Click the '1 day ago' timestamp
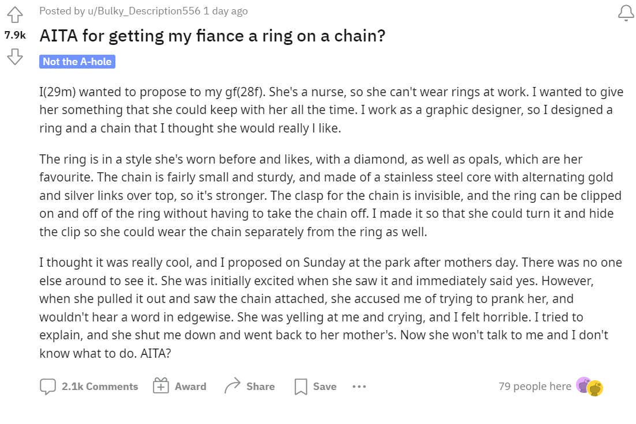This screenshot has width=636, height=424. click(x=226, y=11)
